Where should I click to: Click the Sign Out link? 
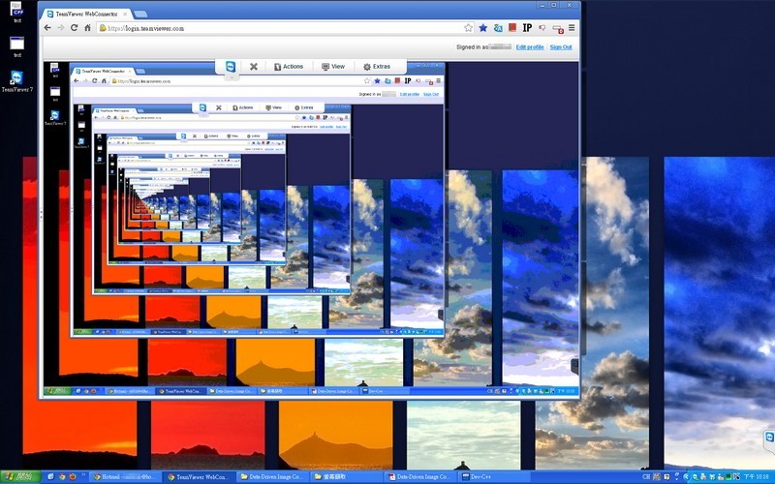(561, 46)
